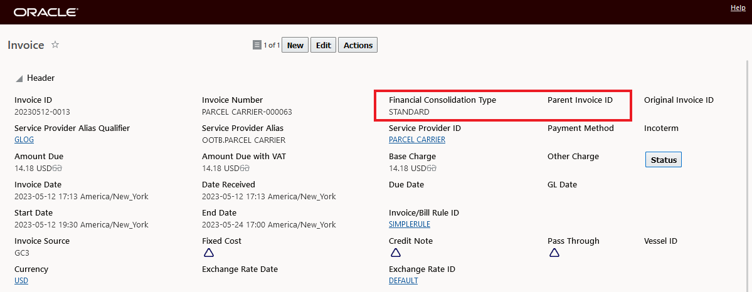Open the Actions menu
The height and width of the screenshot is (292, 752).
point(358,45)
